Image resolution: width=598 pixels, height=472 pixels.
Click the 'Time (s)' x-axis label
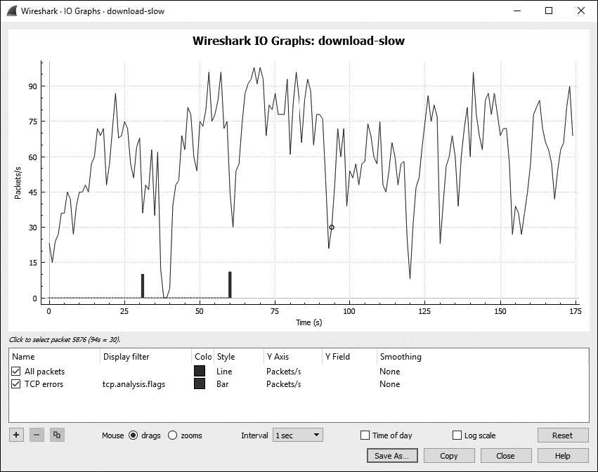[x=309, y=322]
